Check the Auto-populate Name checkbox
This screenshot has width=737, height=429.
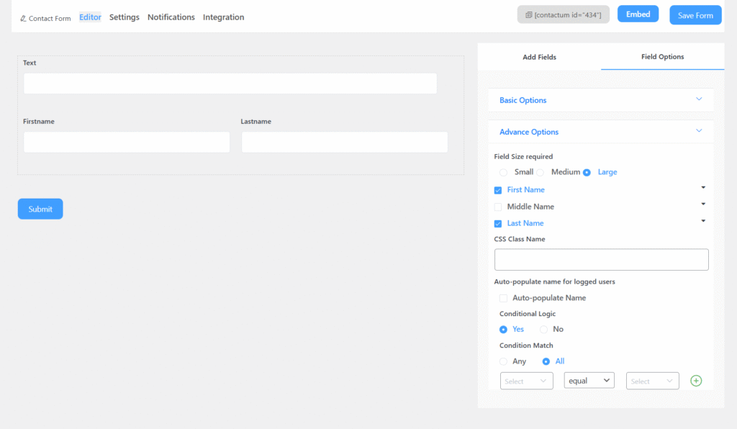(x=504, y=298)
